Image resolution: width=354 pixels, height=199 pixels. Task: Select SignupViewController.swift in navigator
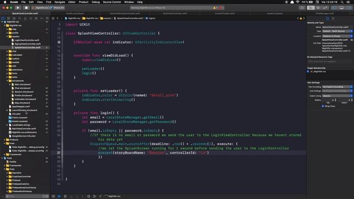(x=28, y=44)
